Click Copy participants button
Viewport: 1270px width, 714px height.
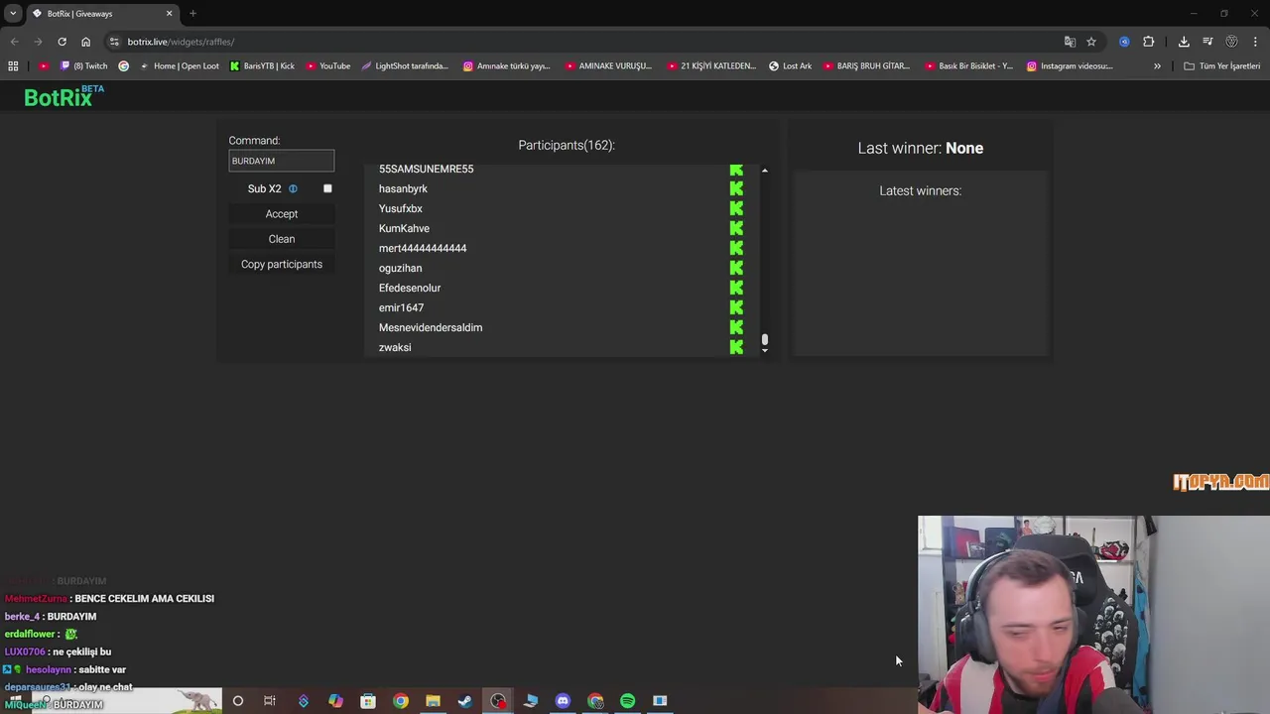(x=282, y=265)
